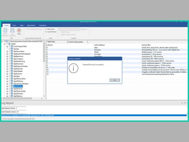Check the box next to lkpDistanceCenters
Screen dimensions: 189x142
(9, 66)
